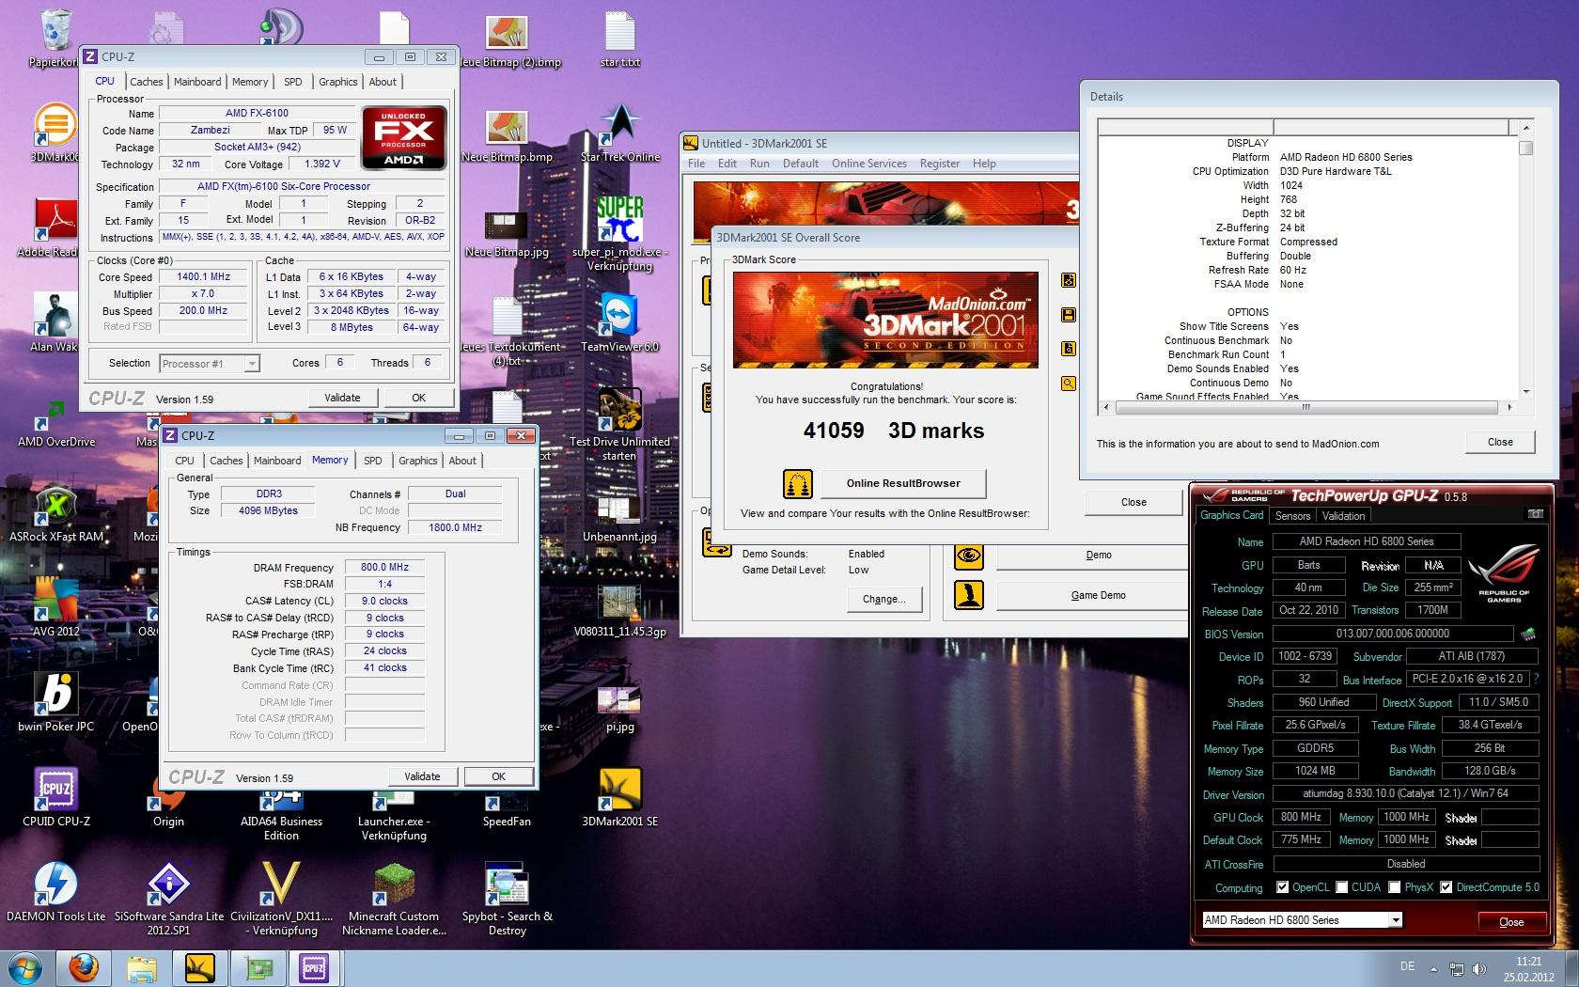The image size is (1579, 987).
Task: Click GPU-Z BIOS save chip icon
Action: coord(1528,634)
